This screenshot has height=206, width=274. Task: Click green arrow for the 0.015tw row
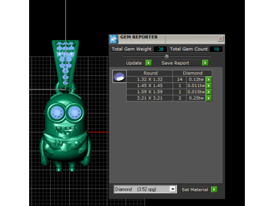(209, 92)
